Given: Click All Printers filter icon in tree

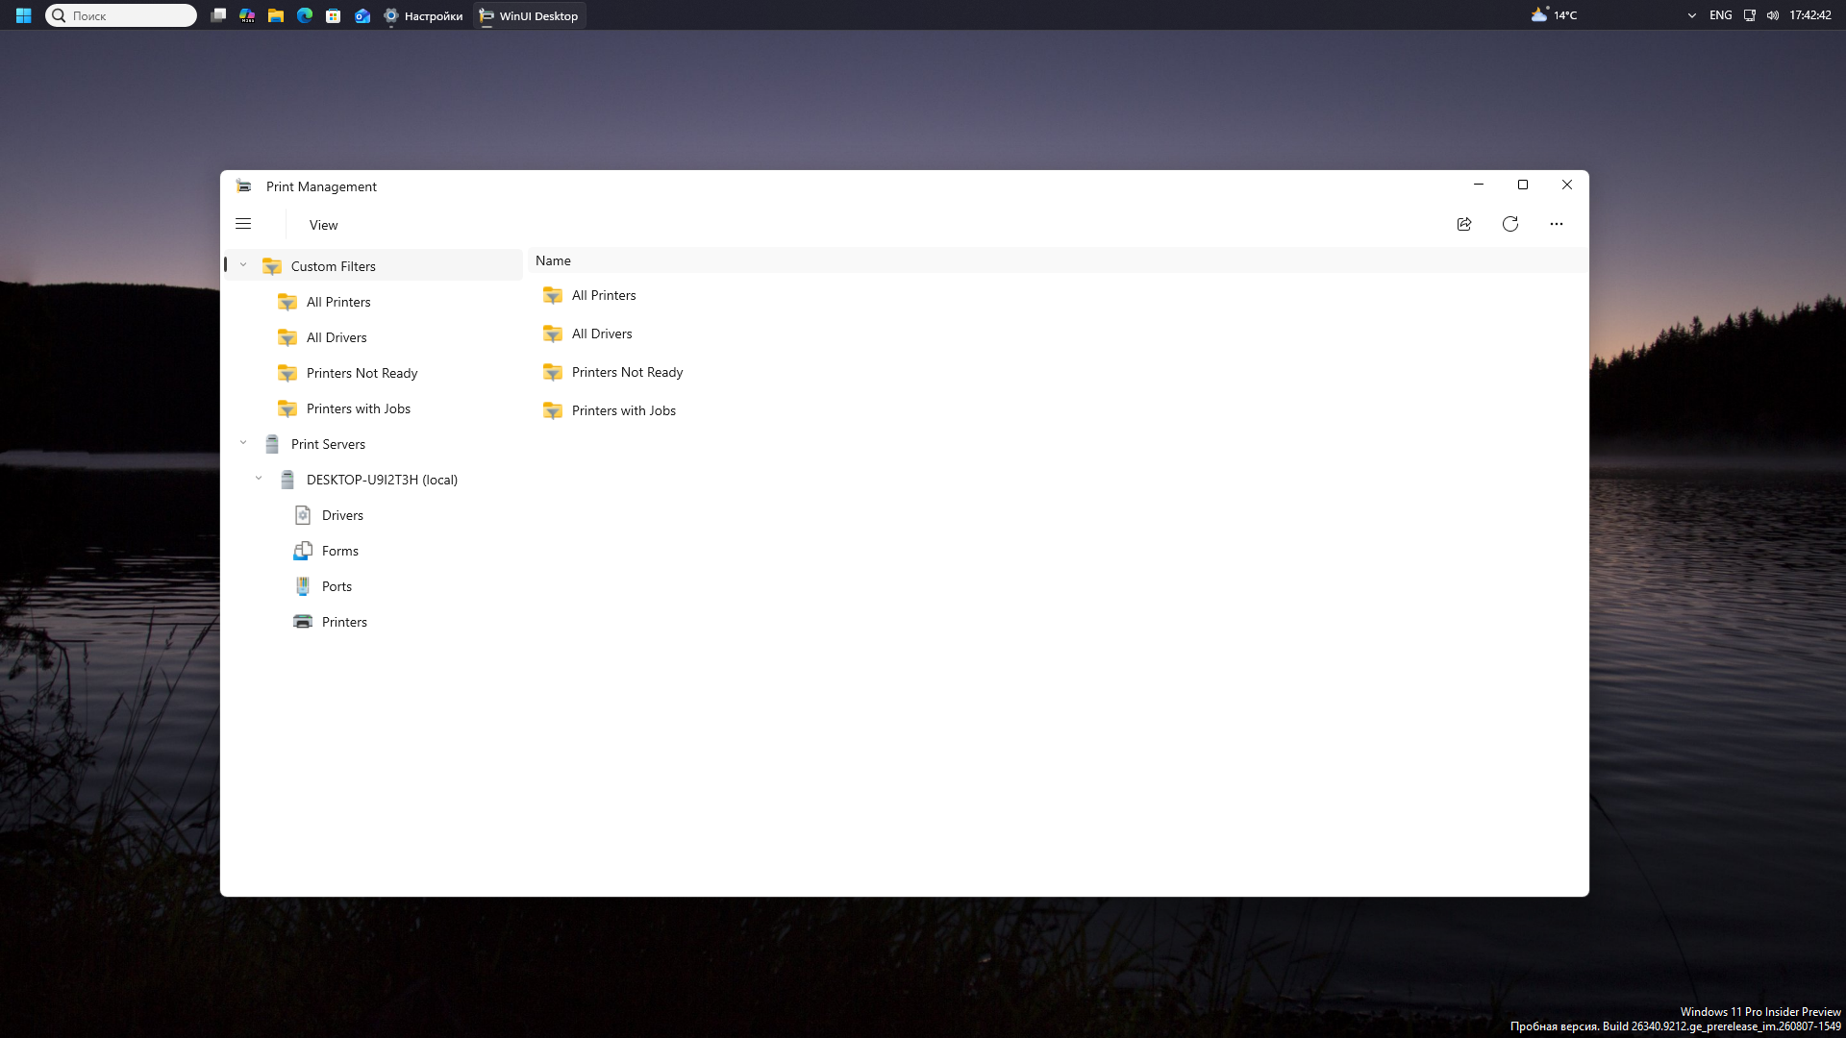Looking at the screenshot, I should coord(287,302).
